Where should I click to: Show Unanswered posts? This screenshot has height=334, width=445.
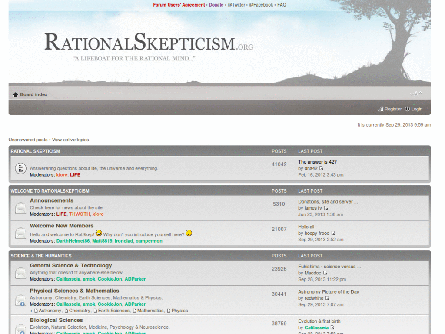(x=28, y=140)
